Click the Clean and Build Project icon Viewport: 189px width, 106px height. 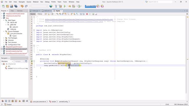[x=60, y=6]
